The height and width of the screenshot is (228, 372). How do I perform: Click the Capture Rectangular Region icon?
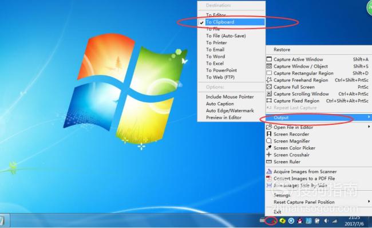(269, 73)
